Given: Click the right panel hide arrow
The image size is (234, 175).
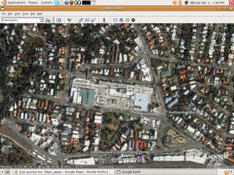Looking at the screenshot, I should click(232, 172).
